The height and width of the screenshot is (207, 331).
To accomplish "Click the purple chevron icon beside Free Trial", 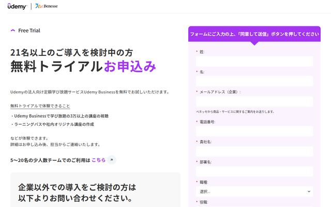I will coord(13,31).
